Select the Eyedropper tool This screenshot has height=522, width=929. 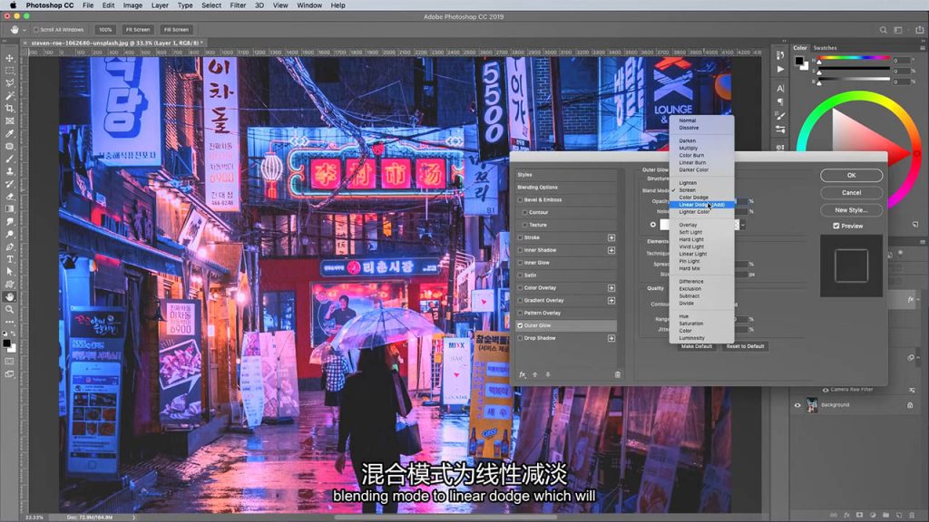click(9, 134)
